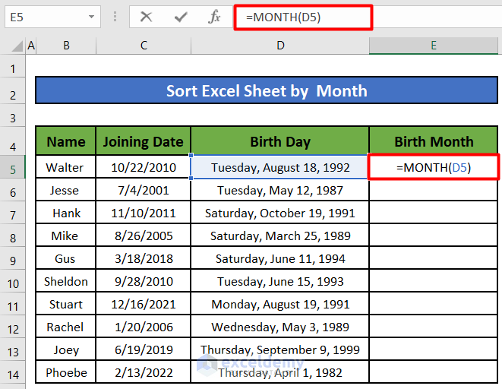Viewport: 502px width, 389px height.
Task: Click the Joining Date header cell
Action: (144, 141)
